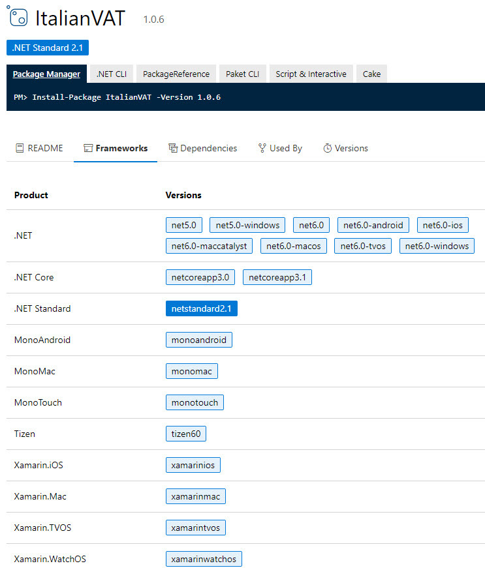The height and width of the screenshot is (568, 485).
Task: Click the net6.0-tvos badge
Action: (363, 246)
